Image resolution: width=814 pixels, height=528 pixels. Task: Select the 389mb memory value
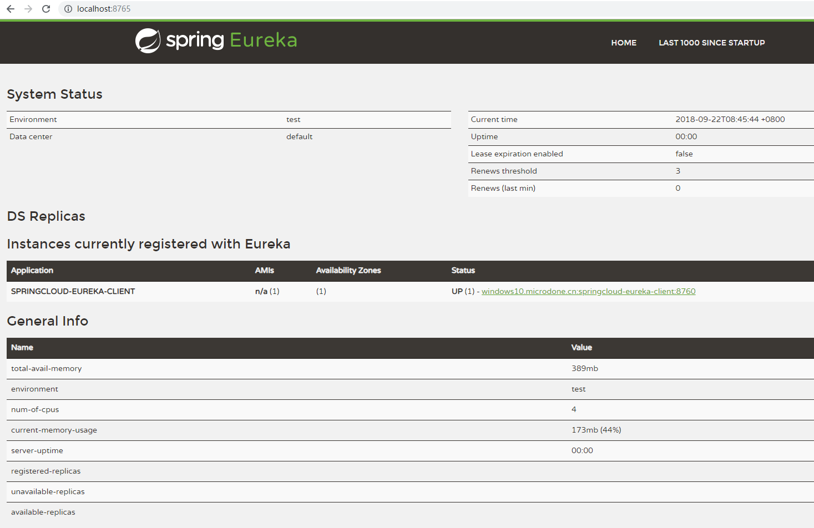(x=585, y=368)
